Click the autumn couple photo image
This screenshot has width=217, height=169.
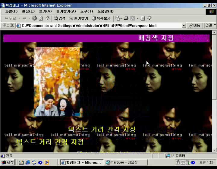[x=57, y=81]
